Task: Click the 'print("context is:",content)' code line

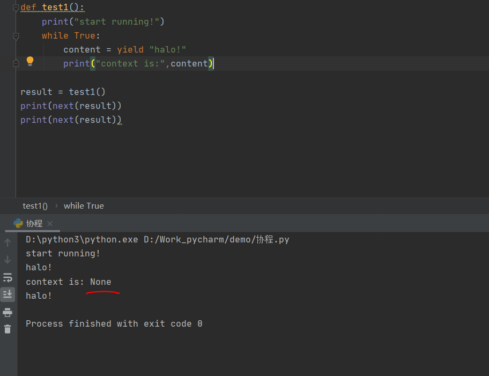Action: 138,64
